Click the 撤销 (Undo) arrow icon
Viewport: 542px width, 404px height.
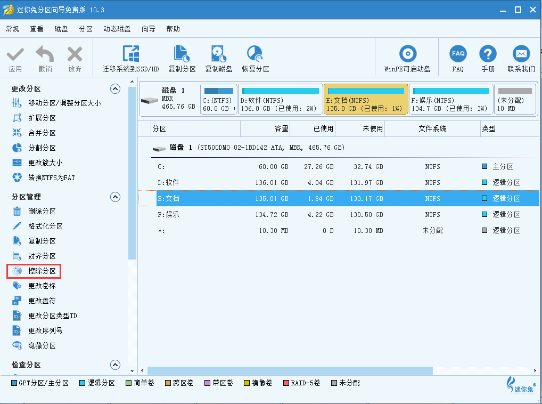pyautogui.click(x=45, y=54)
